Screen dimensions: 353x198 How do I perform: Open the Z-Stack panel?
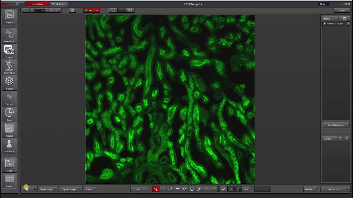[x=9, y=83]
